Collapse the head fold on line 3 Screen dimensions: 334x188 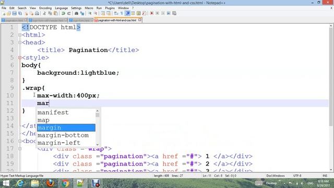(20, 42)
